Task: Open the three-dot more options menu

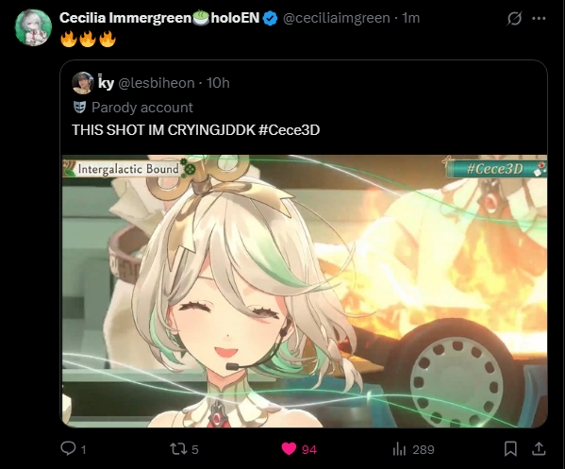Action: pos(539,18)
